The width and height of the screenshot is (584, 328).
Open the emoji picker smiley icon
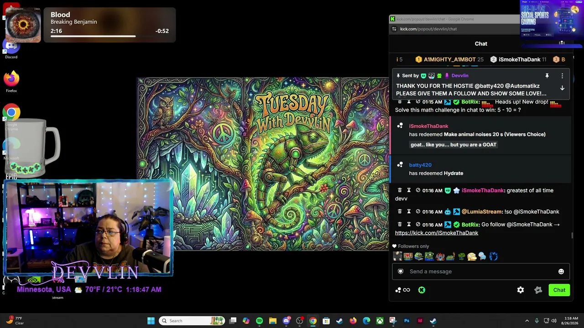tap(561, 272)
